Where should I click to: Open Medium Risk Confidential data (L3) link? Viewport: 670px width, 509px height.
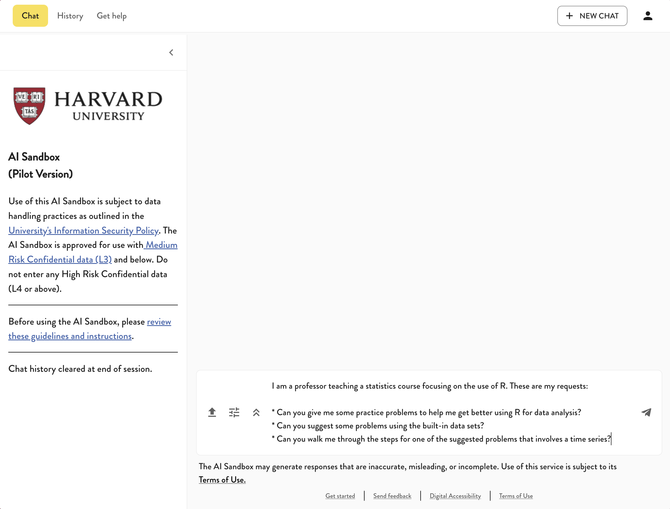tap(60, 260)
